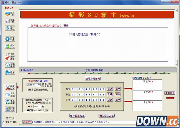Click the app icon in the title bar
Image resolution: width=180 pixels, height=128 pixels.
(3, 2)
